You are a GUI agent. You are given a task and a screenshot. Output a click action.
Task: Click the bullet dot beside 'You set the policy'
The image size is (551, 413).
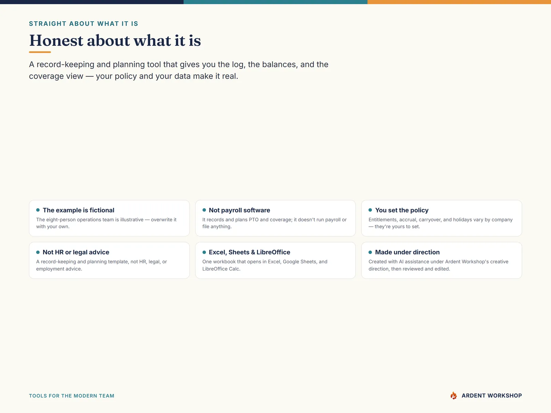(370, 210)
